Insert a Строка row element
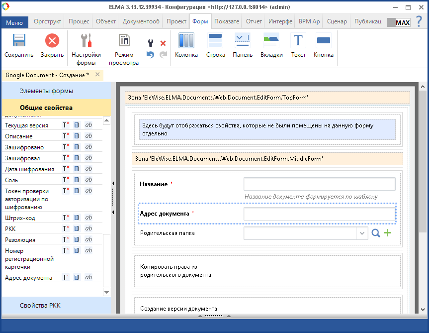 [215, 41]
